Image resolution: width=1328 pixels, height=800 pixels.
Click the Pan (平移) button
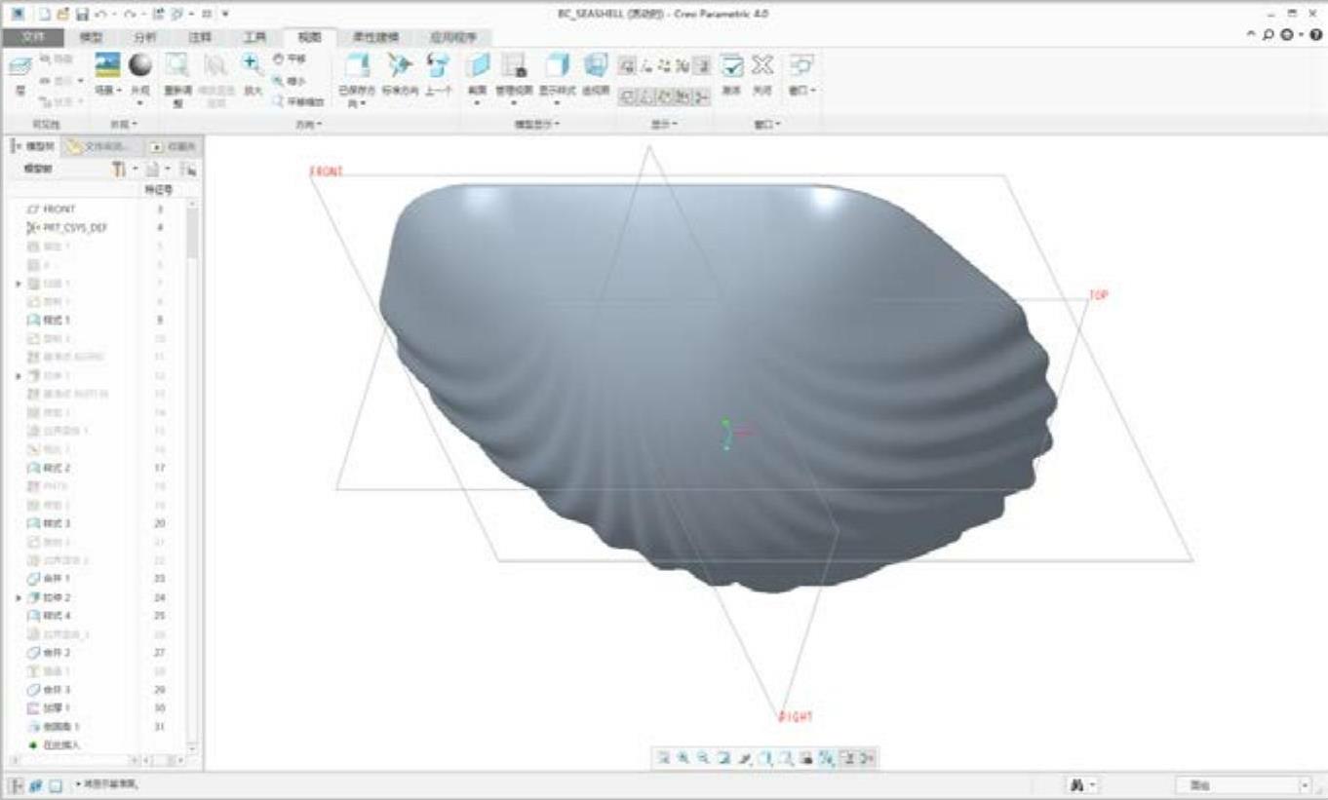pos(290,58)
